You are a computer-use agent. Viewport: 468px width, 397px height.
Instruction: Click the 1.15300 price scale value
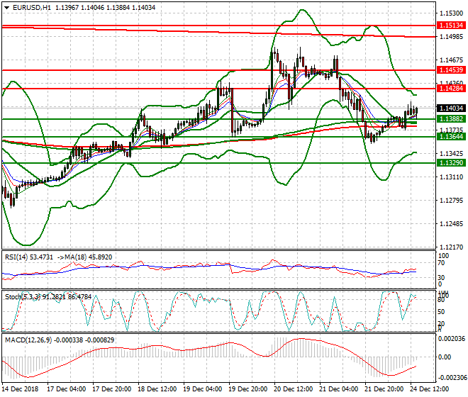pos(452,13)
